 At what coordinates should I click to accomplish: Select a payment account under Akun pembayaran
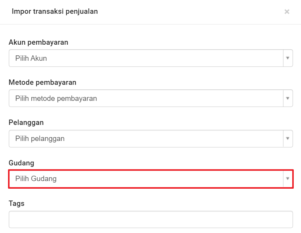[x=146, y=58]
